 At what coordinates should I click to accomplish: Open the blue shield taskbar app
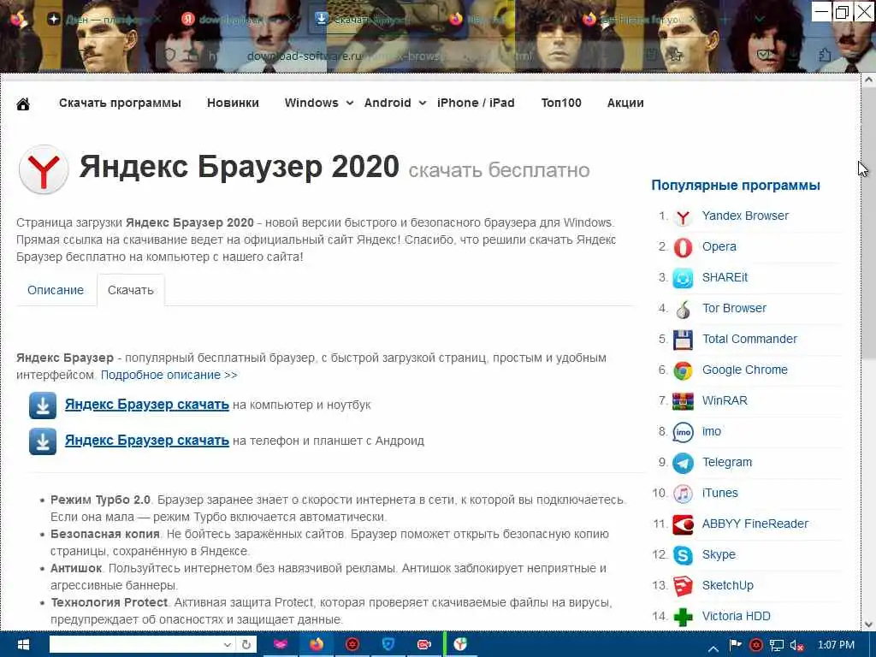pos(388,645)
